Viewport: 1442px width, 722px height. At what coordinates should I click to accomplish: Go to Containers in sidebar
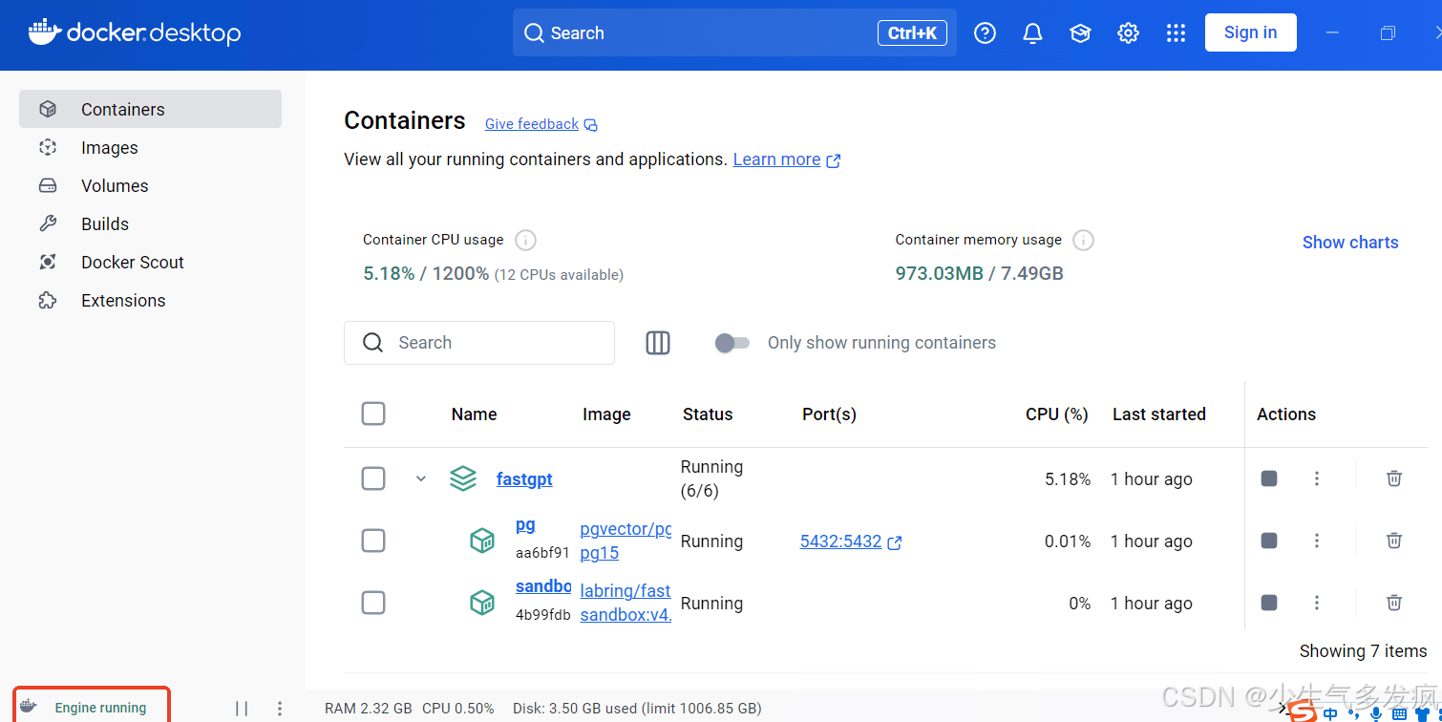point(150,109)
